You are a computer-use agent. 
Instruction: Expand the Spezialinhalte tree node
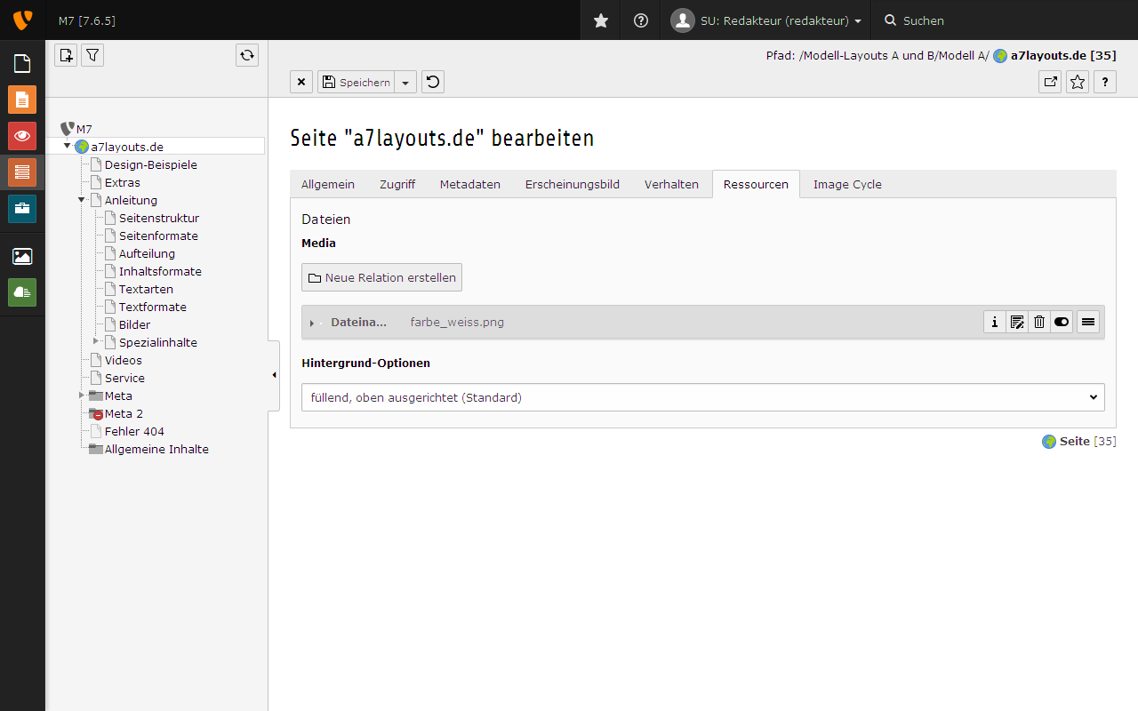(95, 341)
